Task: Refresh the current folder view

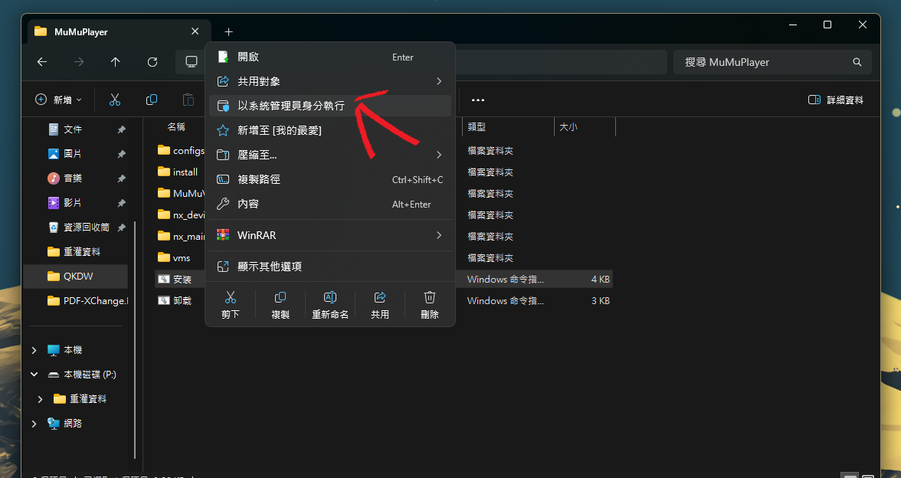Action: pyautogui.click(x=152, y=62)
